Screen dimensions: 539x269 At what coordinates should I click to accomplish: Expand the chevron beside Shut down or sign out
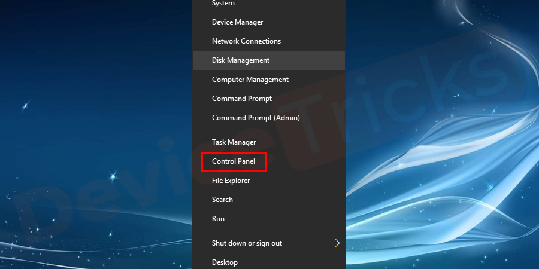click(337, 243)
